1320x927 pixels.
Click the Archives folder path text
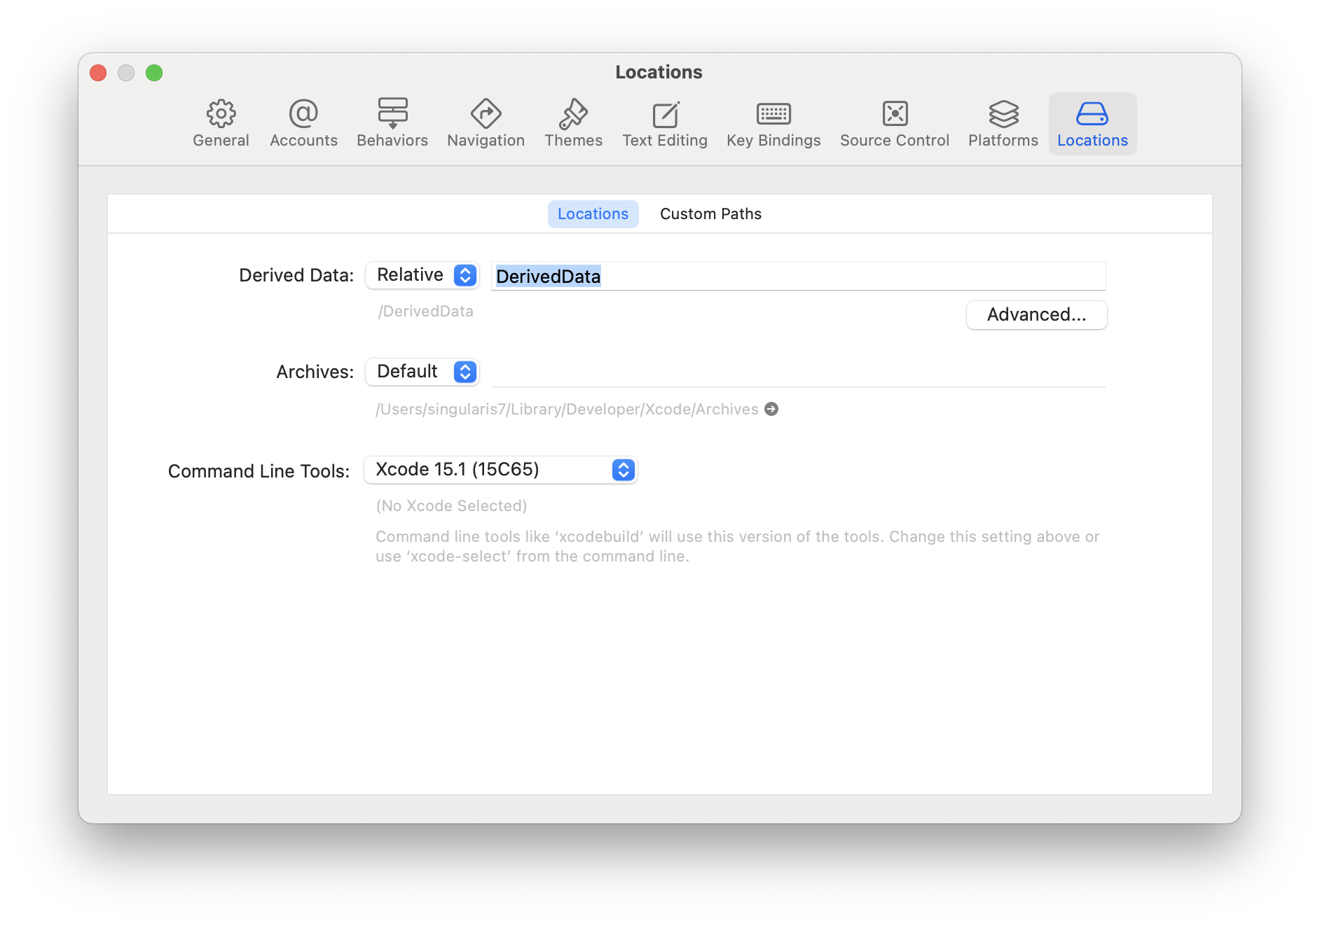tap(567, 410)
